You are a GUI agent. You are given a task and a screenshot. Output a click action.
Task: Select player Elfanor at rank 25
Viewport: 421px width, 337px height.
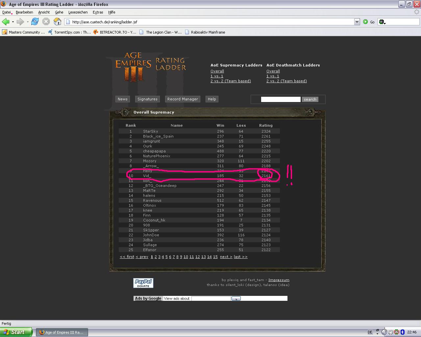(149, 250)
